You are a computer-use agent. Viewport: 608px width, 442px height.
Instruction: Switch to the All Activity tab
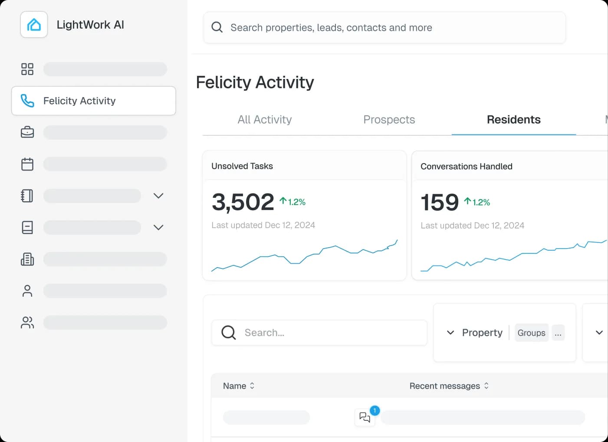pos(264,120)
